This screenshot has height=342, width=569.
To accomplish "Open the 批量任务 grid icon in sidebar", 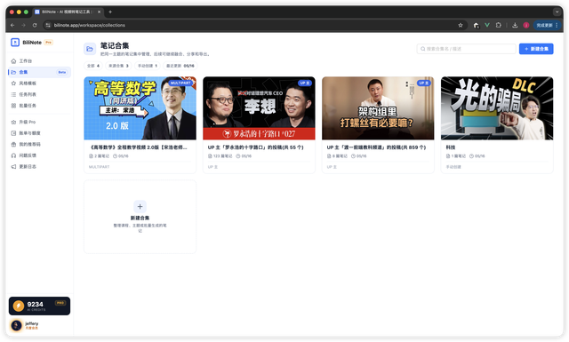I will click(13, 106).
